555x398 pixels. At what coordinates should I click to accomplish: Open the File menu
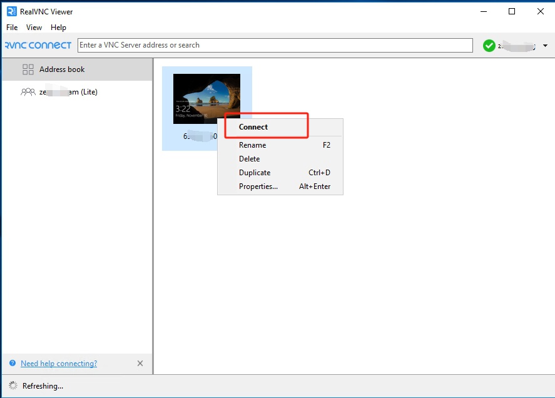(x=11, y=28)
